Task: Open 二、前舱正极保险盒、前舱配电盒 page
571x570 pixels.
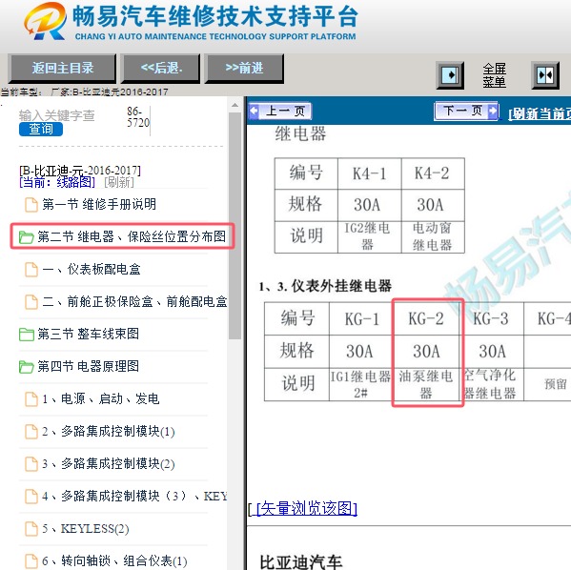Action: pos(134,301)
